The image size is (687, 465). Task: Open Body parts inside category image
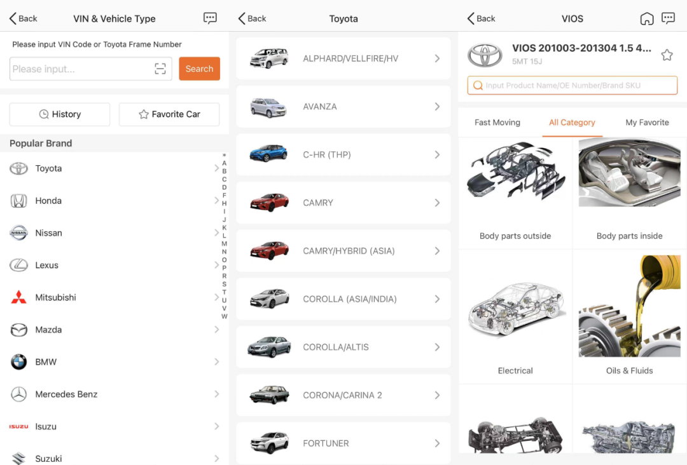630,172
